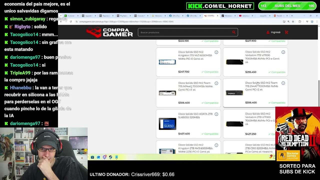
Task: Select the Kingston 1TB NV3 product thumbnail
Action: (167, 62)
